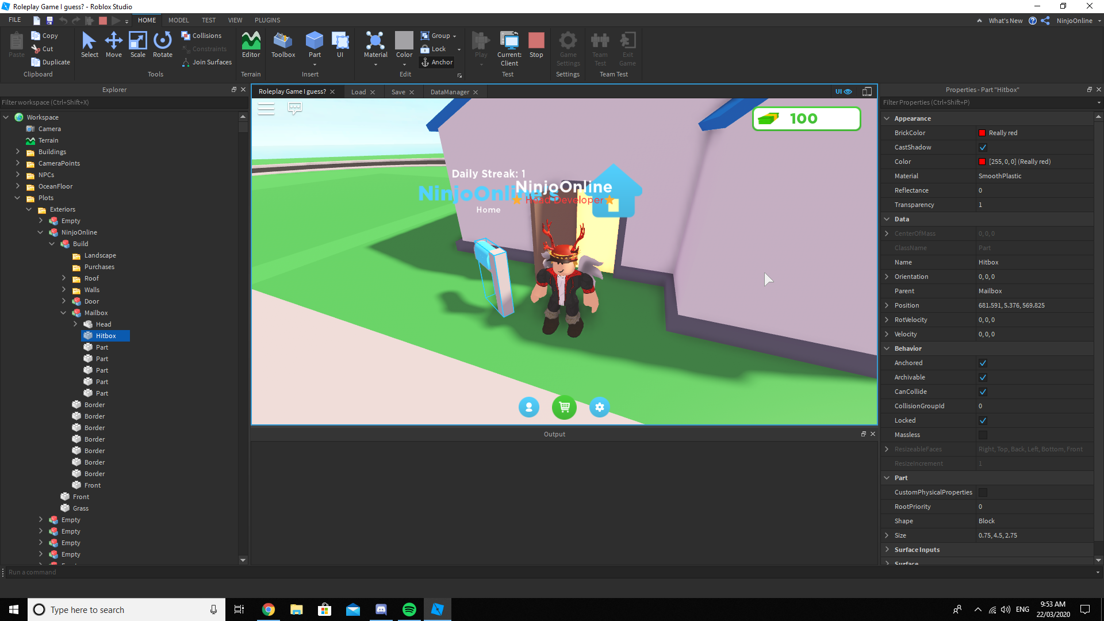
Task: Click the Filter workspace search field
Action: (x=115, y=102)
